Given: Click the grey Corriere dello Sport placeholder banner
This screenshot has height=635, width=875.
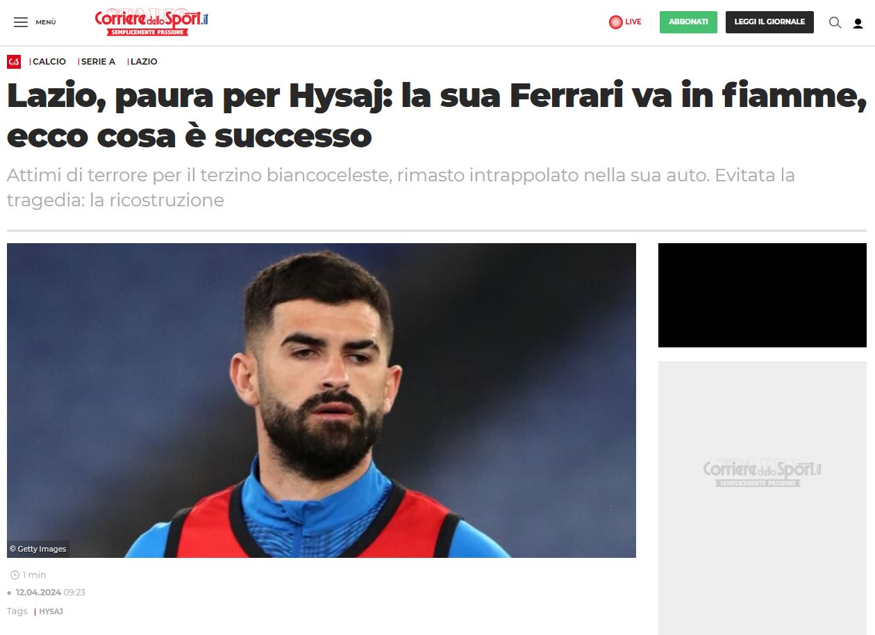Looking at the screenshot, I should click(x=762, y=497).
